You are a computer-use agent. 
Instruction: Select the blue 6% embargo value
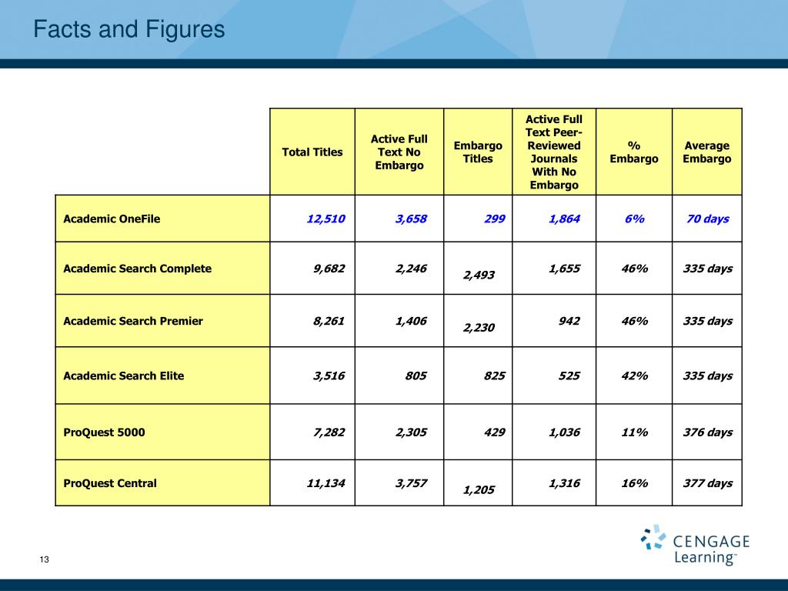(634, 219)
